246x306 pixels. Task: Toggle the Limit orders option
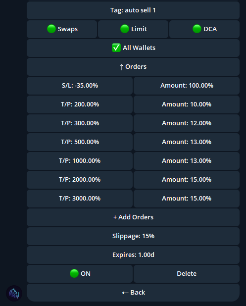tap(133, 29)
